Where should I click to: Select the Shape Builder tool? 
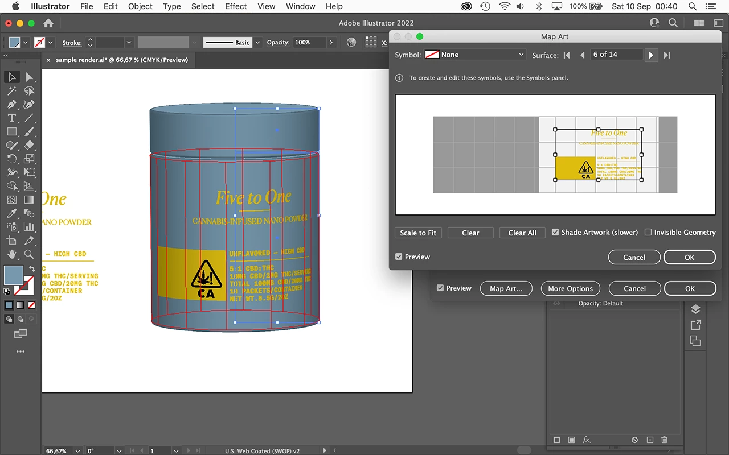[x=11, y=186]
